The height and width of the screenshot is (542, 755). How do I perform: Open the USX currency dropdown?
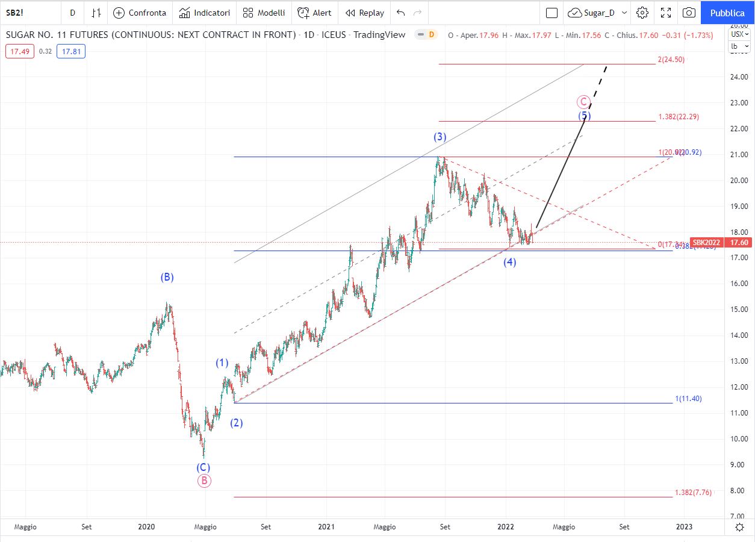point(739,34)
